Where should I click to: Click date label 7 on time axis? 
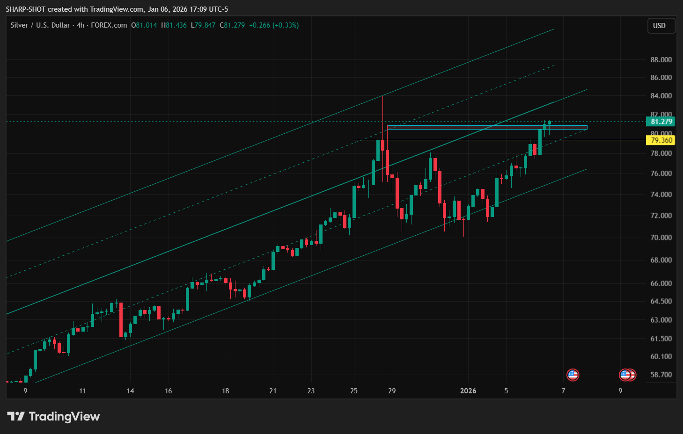(x=563, y=391)
